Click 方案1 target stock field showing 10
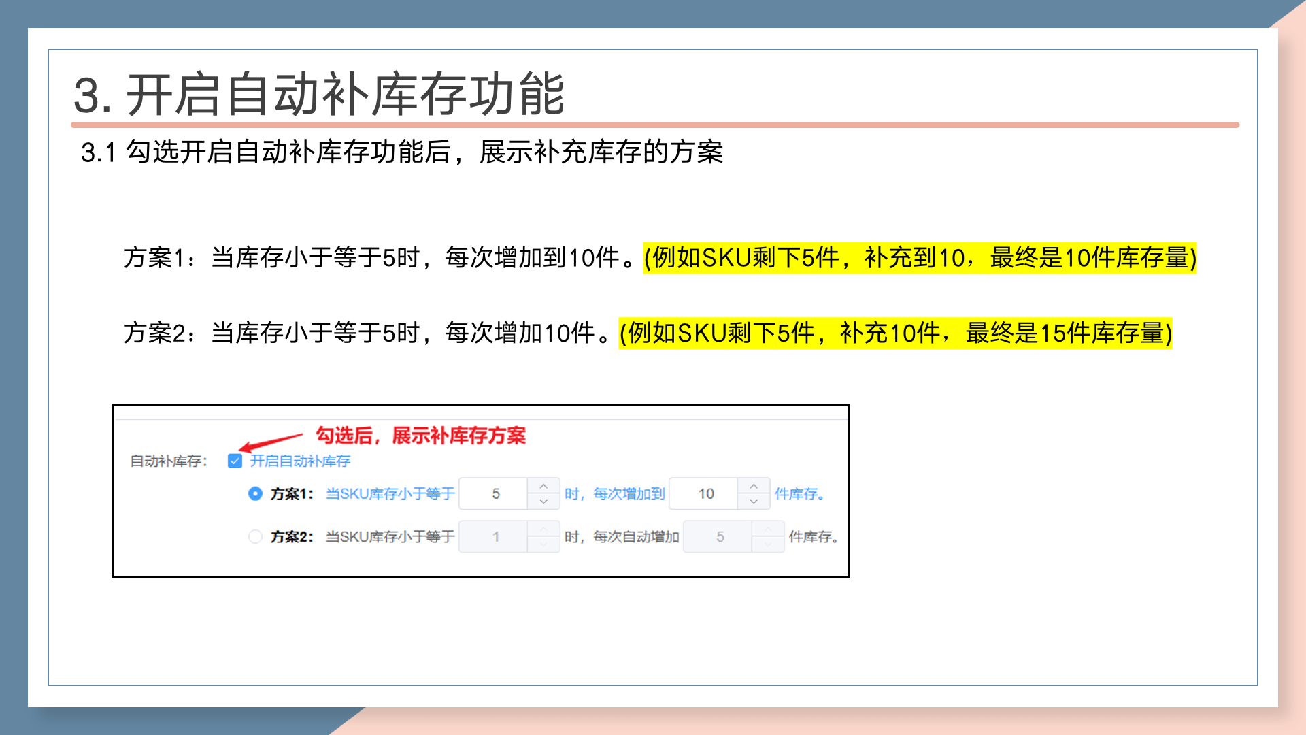 (x=705, y=493)
